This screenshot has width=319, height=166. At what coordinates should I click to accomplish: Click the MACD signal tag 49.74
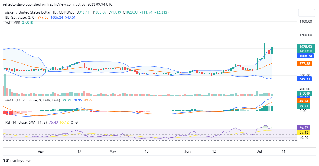[304, 101]
